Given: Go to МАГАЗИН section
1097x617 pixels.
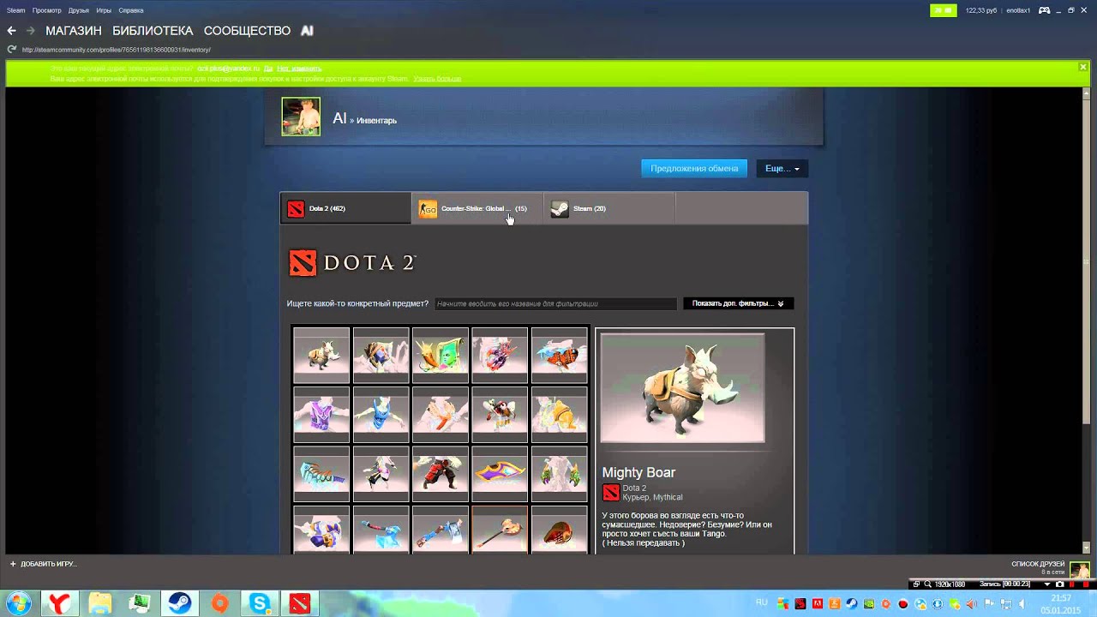Looking at the screenshot, I should pos(74,31).
